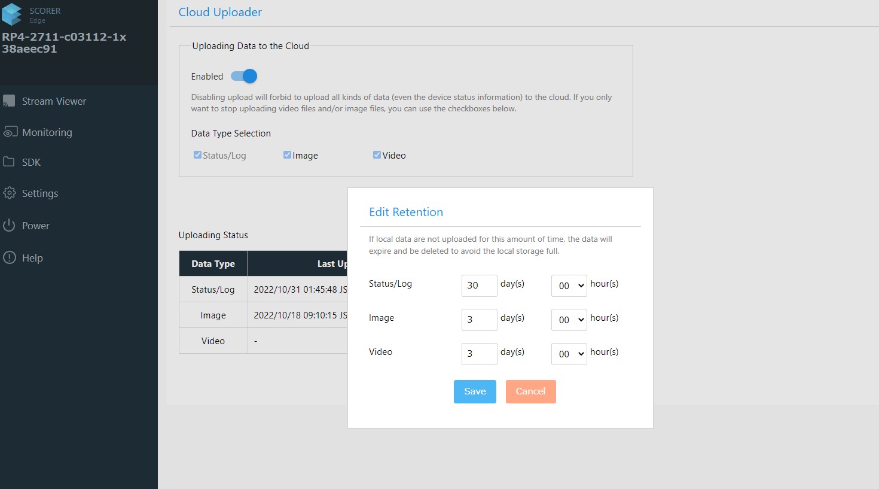Click the Help exclamation icon

coord(10,258)
